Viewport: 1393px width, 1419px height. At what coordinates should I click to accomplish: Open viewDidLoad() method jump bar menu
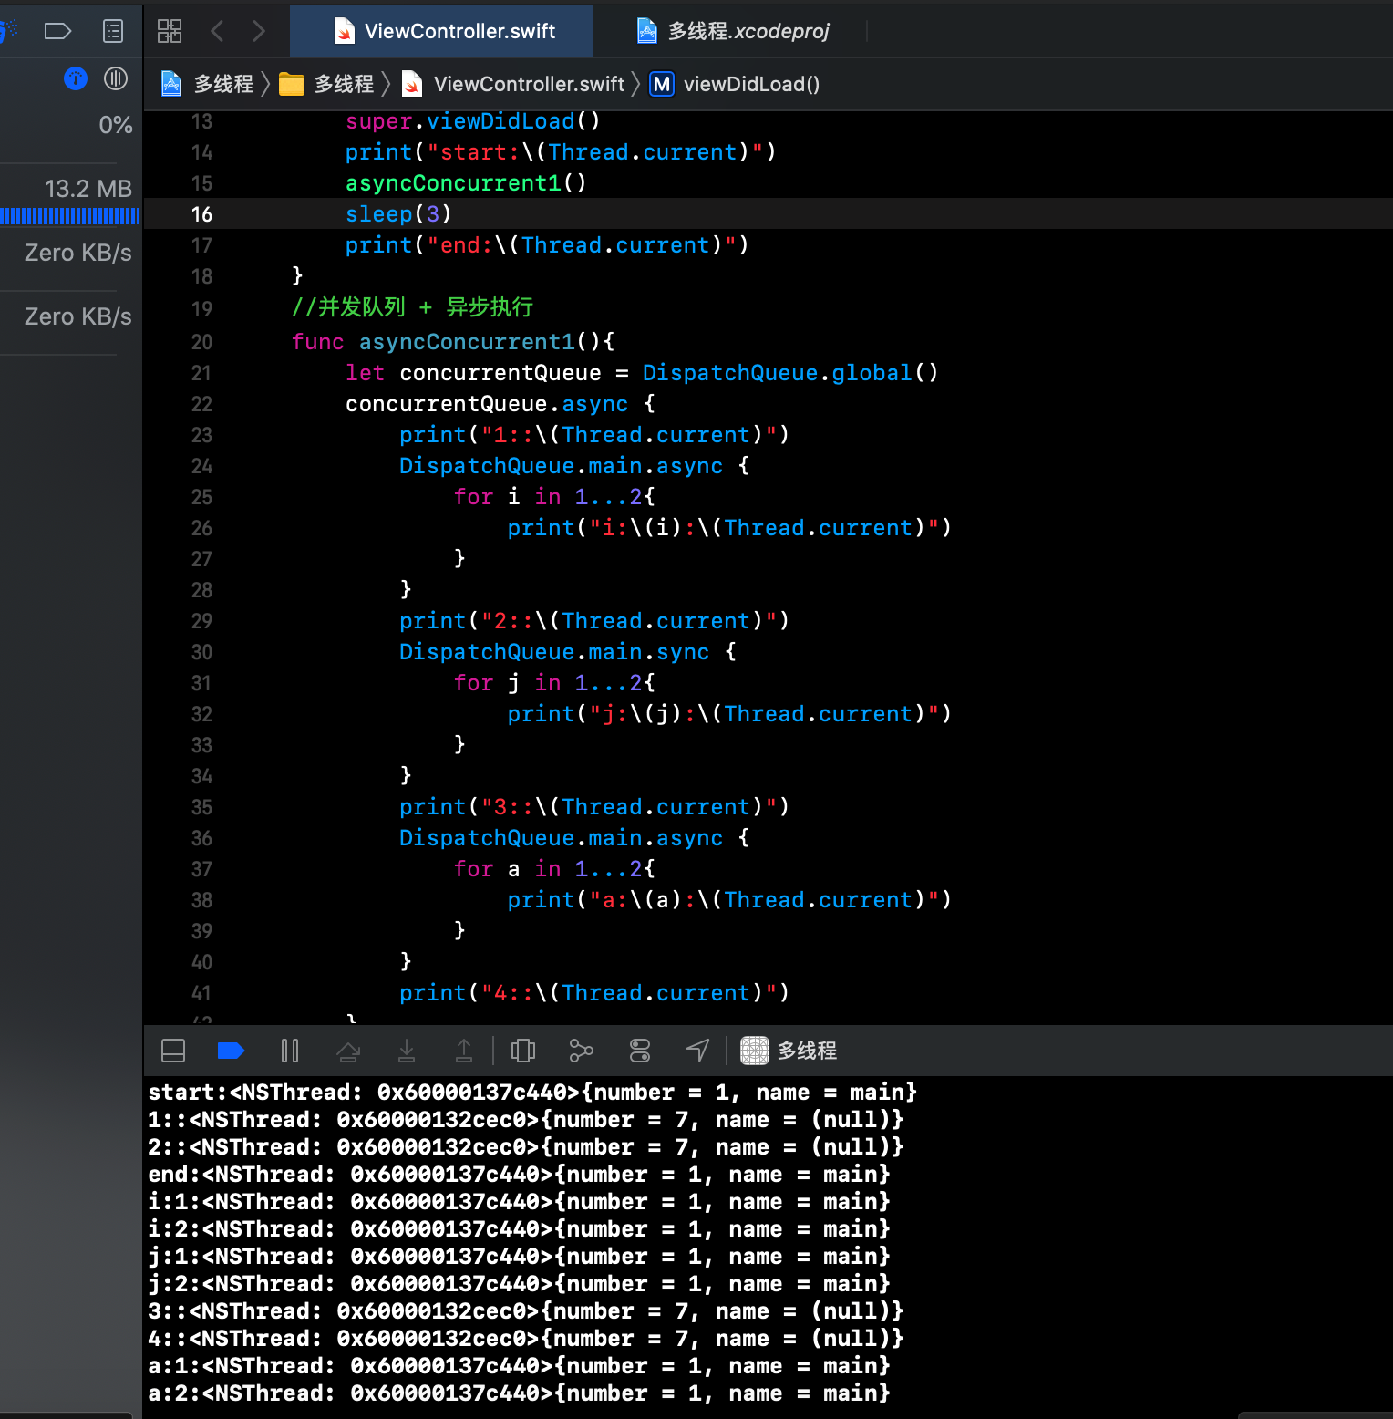(735, 84)
